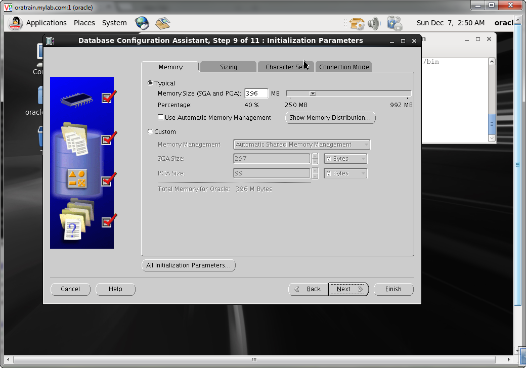Click scroll down arrow in terminal window
The height and width of the screenshot is (368, 526).
coord(492,138)
